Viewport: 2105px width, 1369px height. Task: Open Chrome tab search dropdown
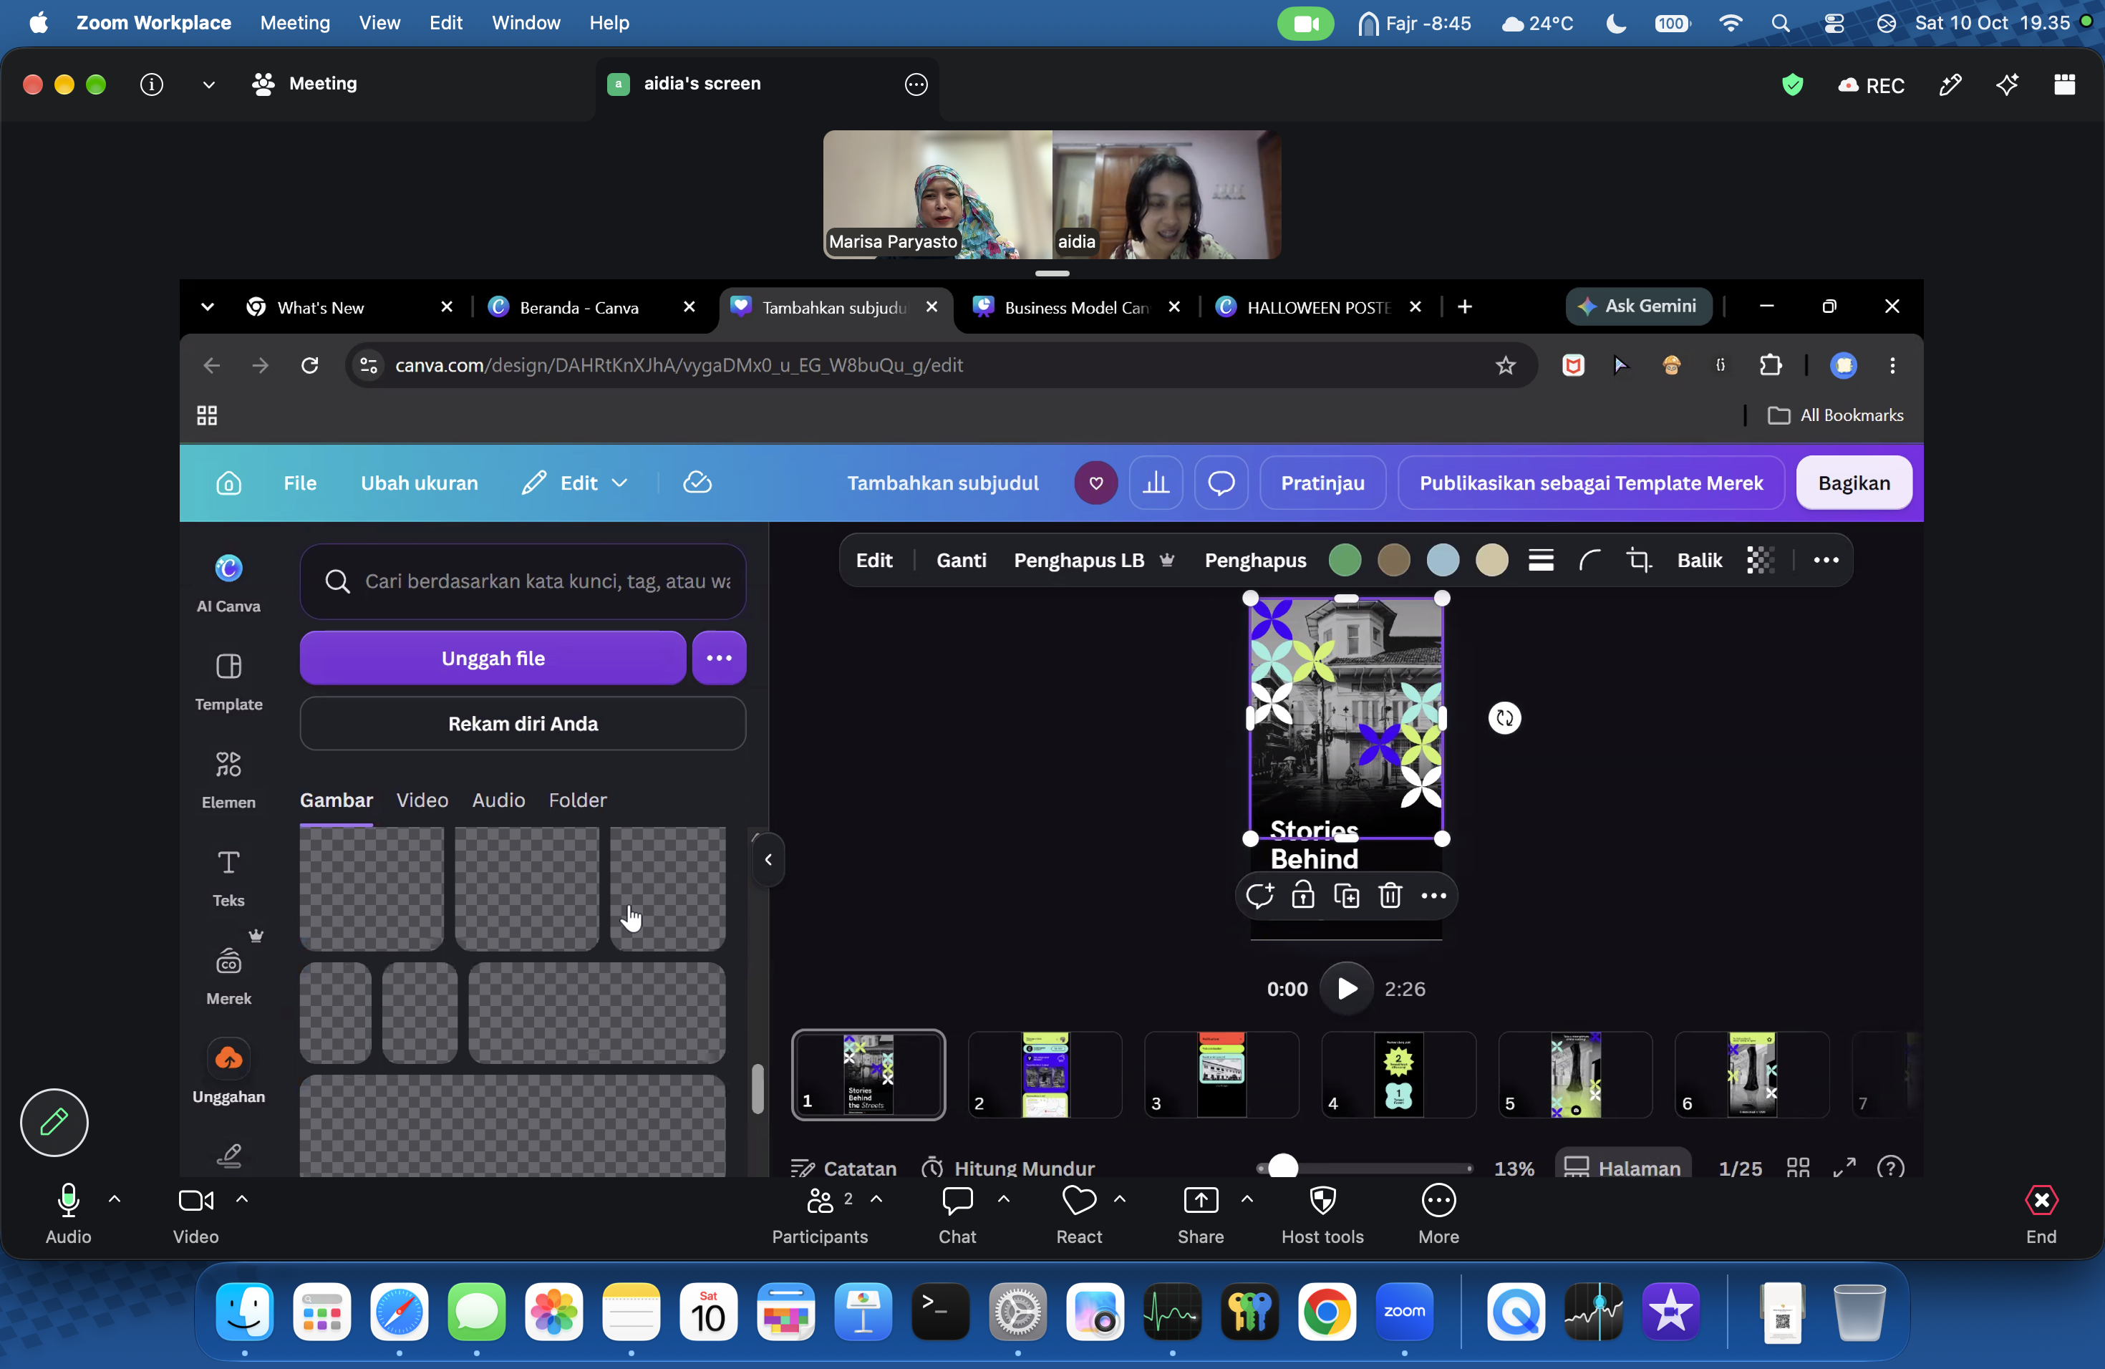pyautogui.click(x=207, y=307)
